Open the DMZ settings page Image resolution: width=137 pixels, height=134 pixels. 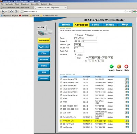[x=44, y=72]
